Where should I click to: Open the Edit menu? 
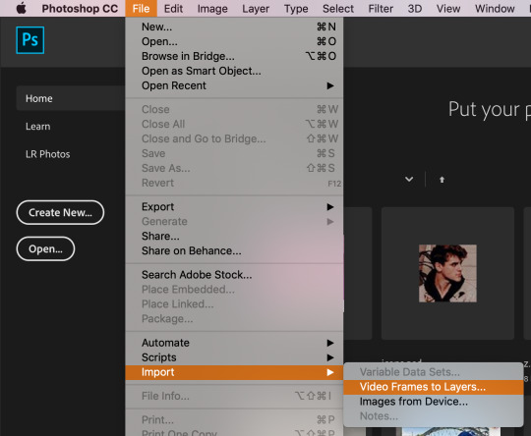(173, 9)
